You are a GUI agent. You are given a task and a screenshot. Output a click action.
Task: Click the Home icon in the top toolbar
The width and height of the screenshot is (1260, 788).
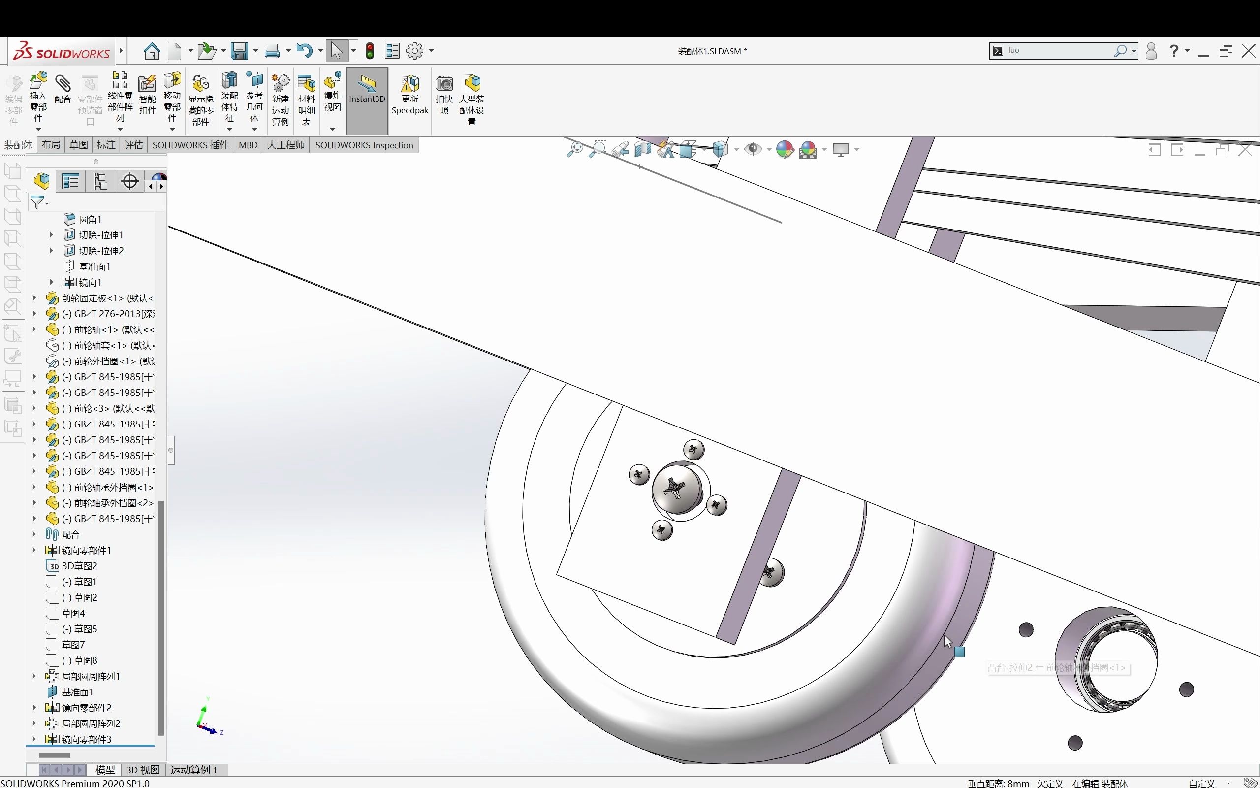tap(152, 51)
